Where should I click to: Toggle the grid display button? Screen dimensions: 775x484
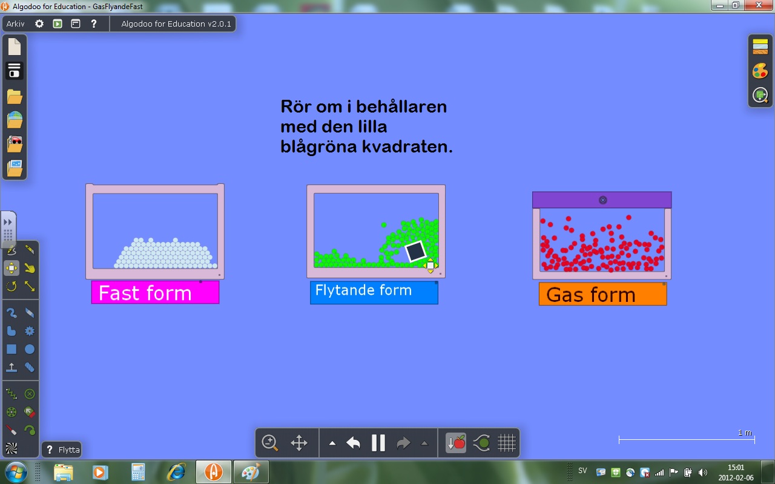click(x=506, y=443)
